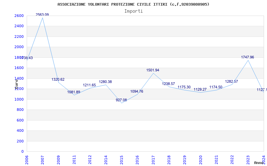Click the y-axis value 600
Image resolution: width=267 pixels, height=166 pixels.
20,120
